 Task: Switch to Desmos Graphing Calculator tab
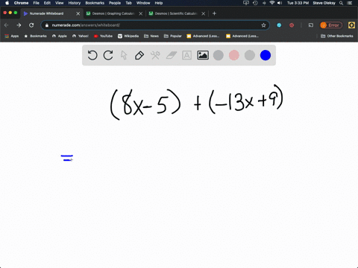113,13
